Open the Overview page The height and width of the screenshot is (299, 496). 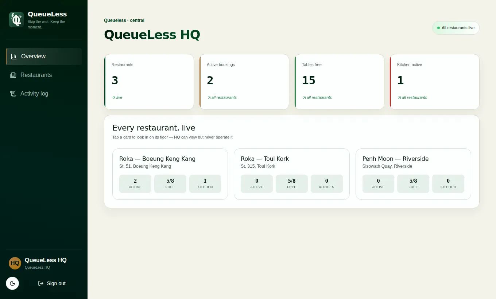(44, 57)
